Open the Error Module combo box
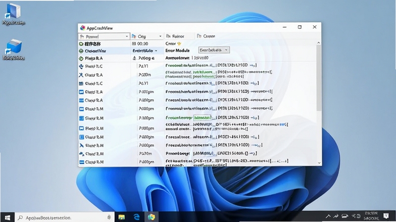Screen dimensions: 396x222 pyautogui.click(x=214, y=50)
